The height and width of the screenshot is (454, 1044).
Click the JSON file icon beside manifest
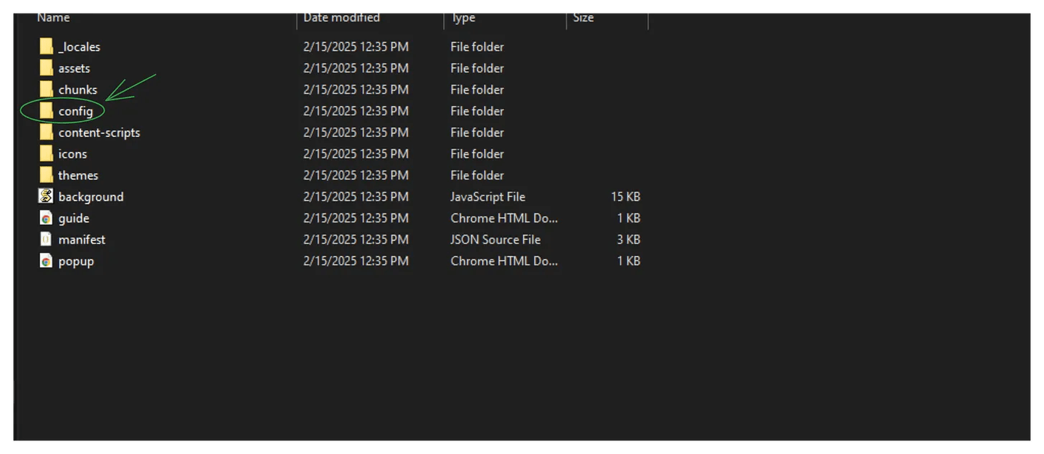[x=45, y=239]
